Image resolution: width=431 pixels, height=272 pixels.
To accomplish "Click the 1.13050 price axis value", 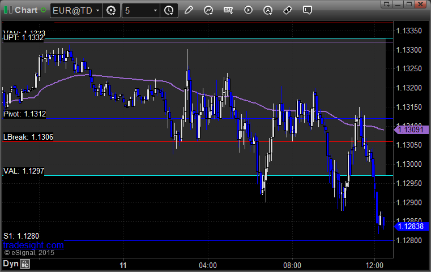I will 409,145.
